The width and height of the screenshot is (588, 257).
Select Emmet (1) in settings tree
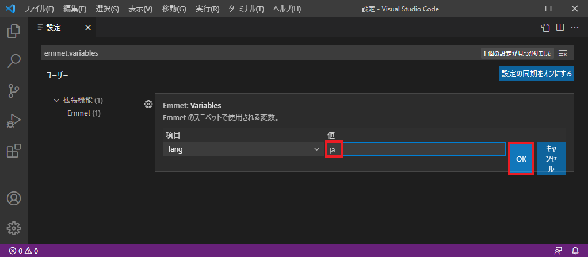[x=83, y=113]
